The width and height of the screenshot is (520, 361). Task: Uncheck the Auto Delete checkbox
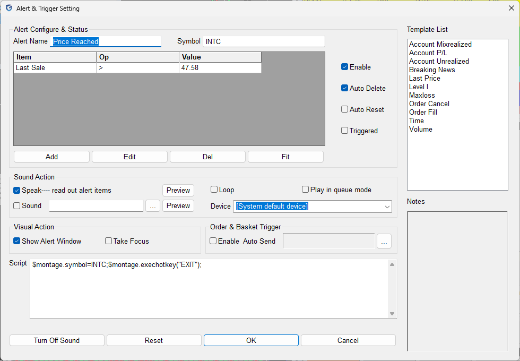point(345,89)
